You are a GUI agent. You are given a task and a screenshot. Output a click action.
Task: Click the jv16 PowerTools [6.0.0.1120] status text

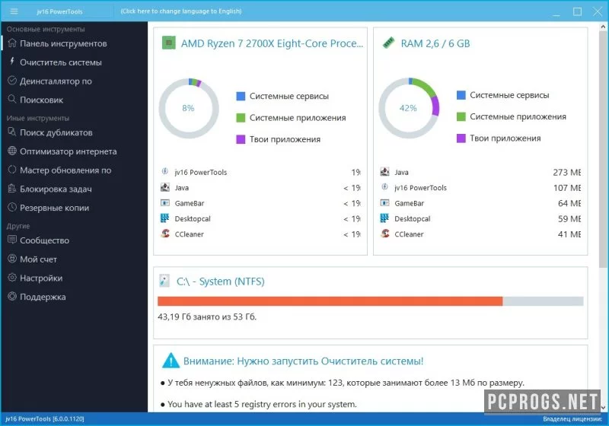pyautogui.click(x=45, y=419)
